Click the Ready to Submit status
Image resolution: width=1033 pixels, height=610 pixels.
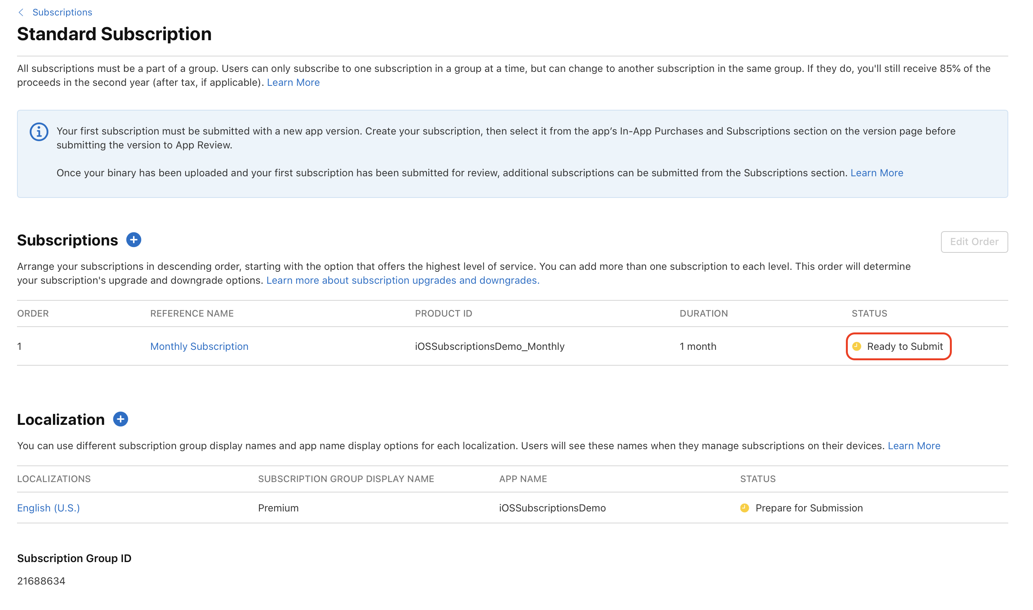coord(904,346)
